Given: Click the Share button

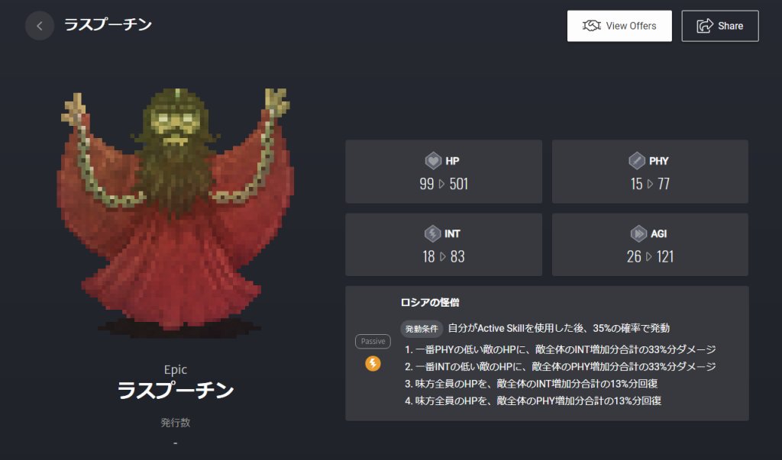Looking at the screenshot, I should click(x=720, y=26).
